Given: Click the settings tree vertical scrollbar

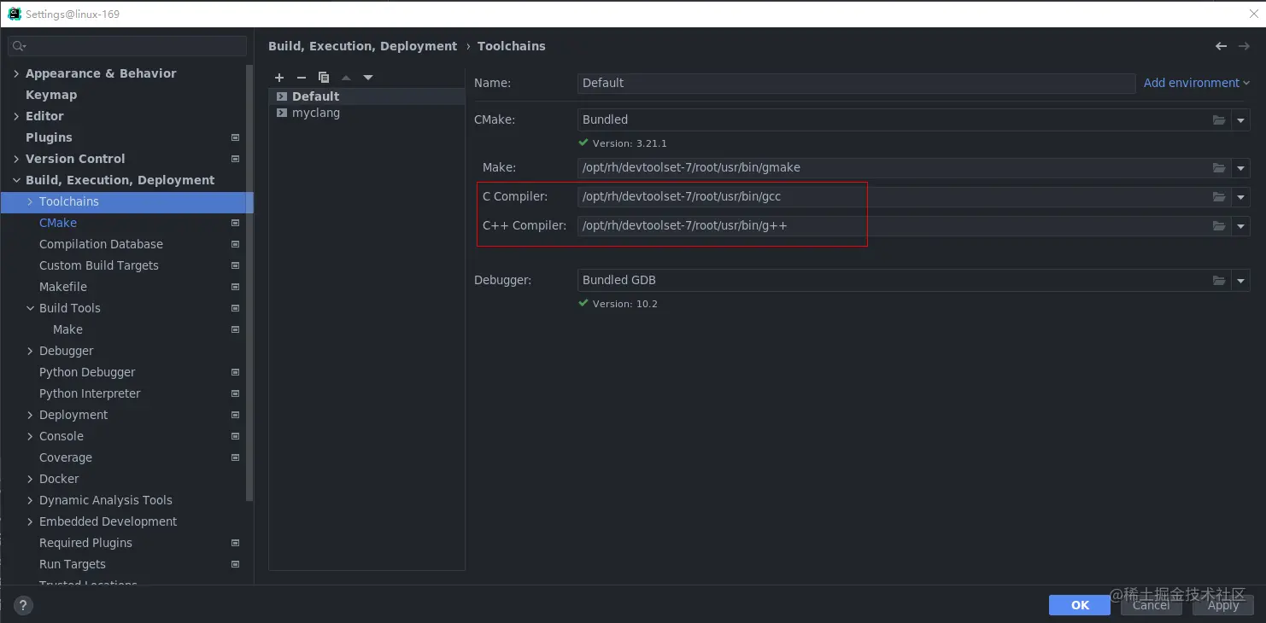Looking at the screenshot, I should tap(249, 282).
